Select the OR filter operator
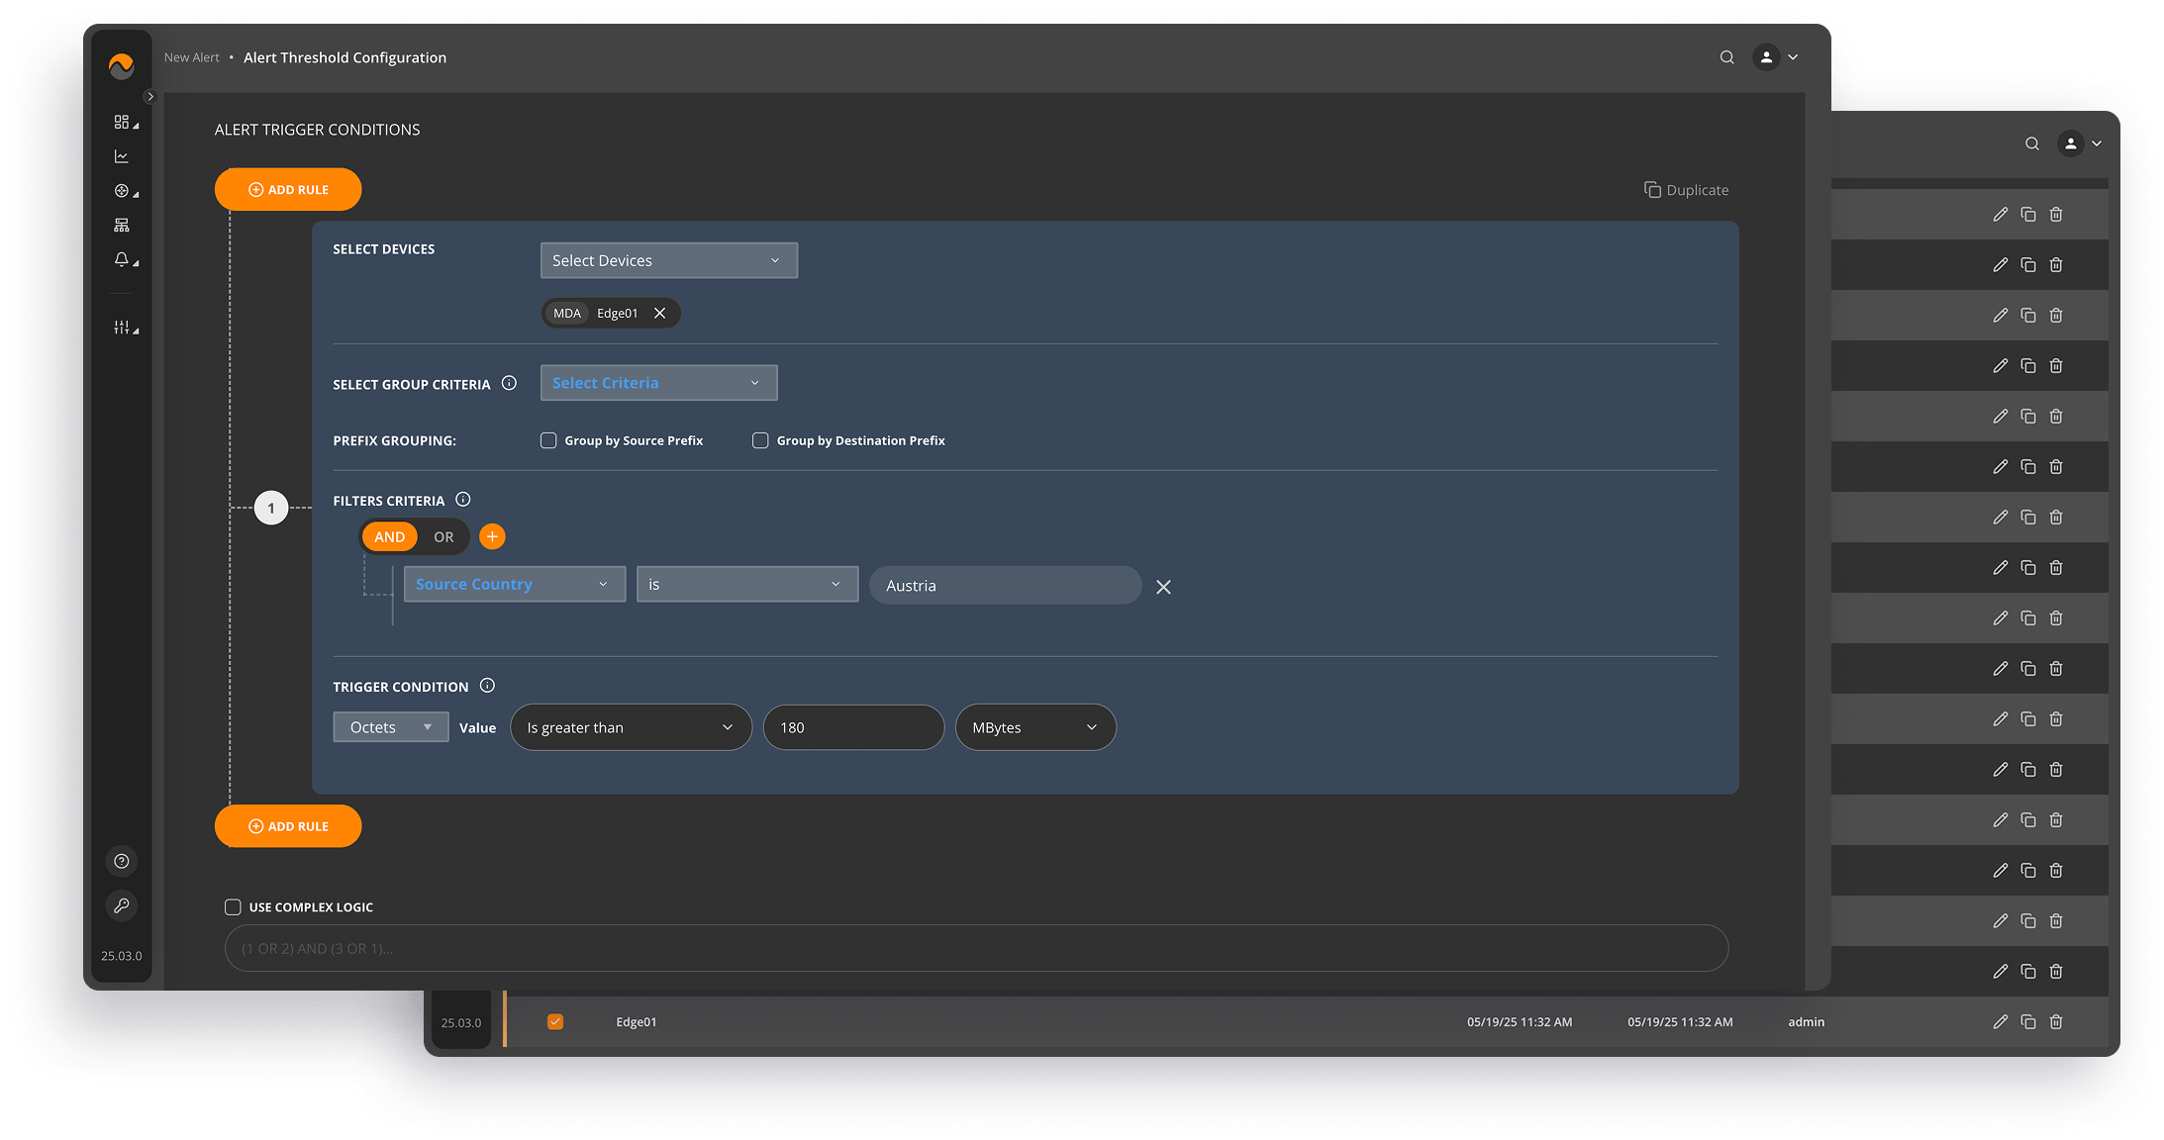Viewport: 2164px width, 1140px height. pos(443,536)
